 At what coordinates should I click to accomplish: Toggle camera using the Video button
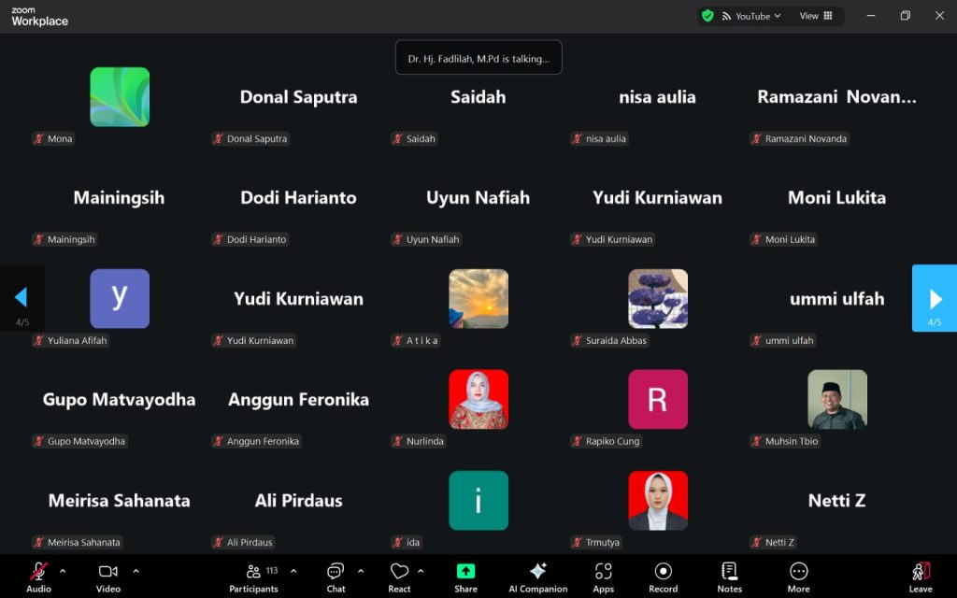pyautogui.click(x=108, y=577)
